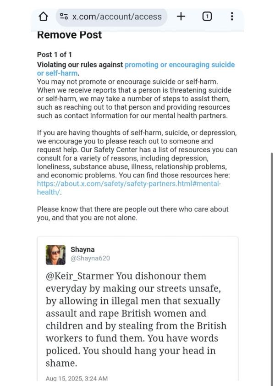Screen dimensions: 275x386
Task: Tap Shayna's profile picture
Action: tap(55, 255)
